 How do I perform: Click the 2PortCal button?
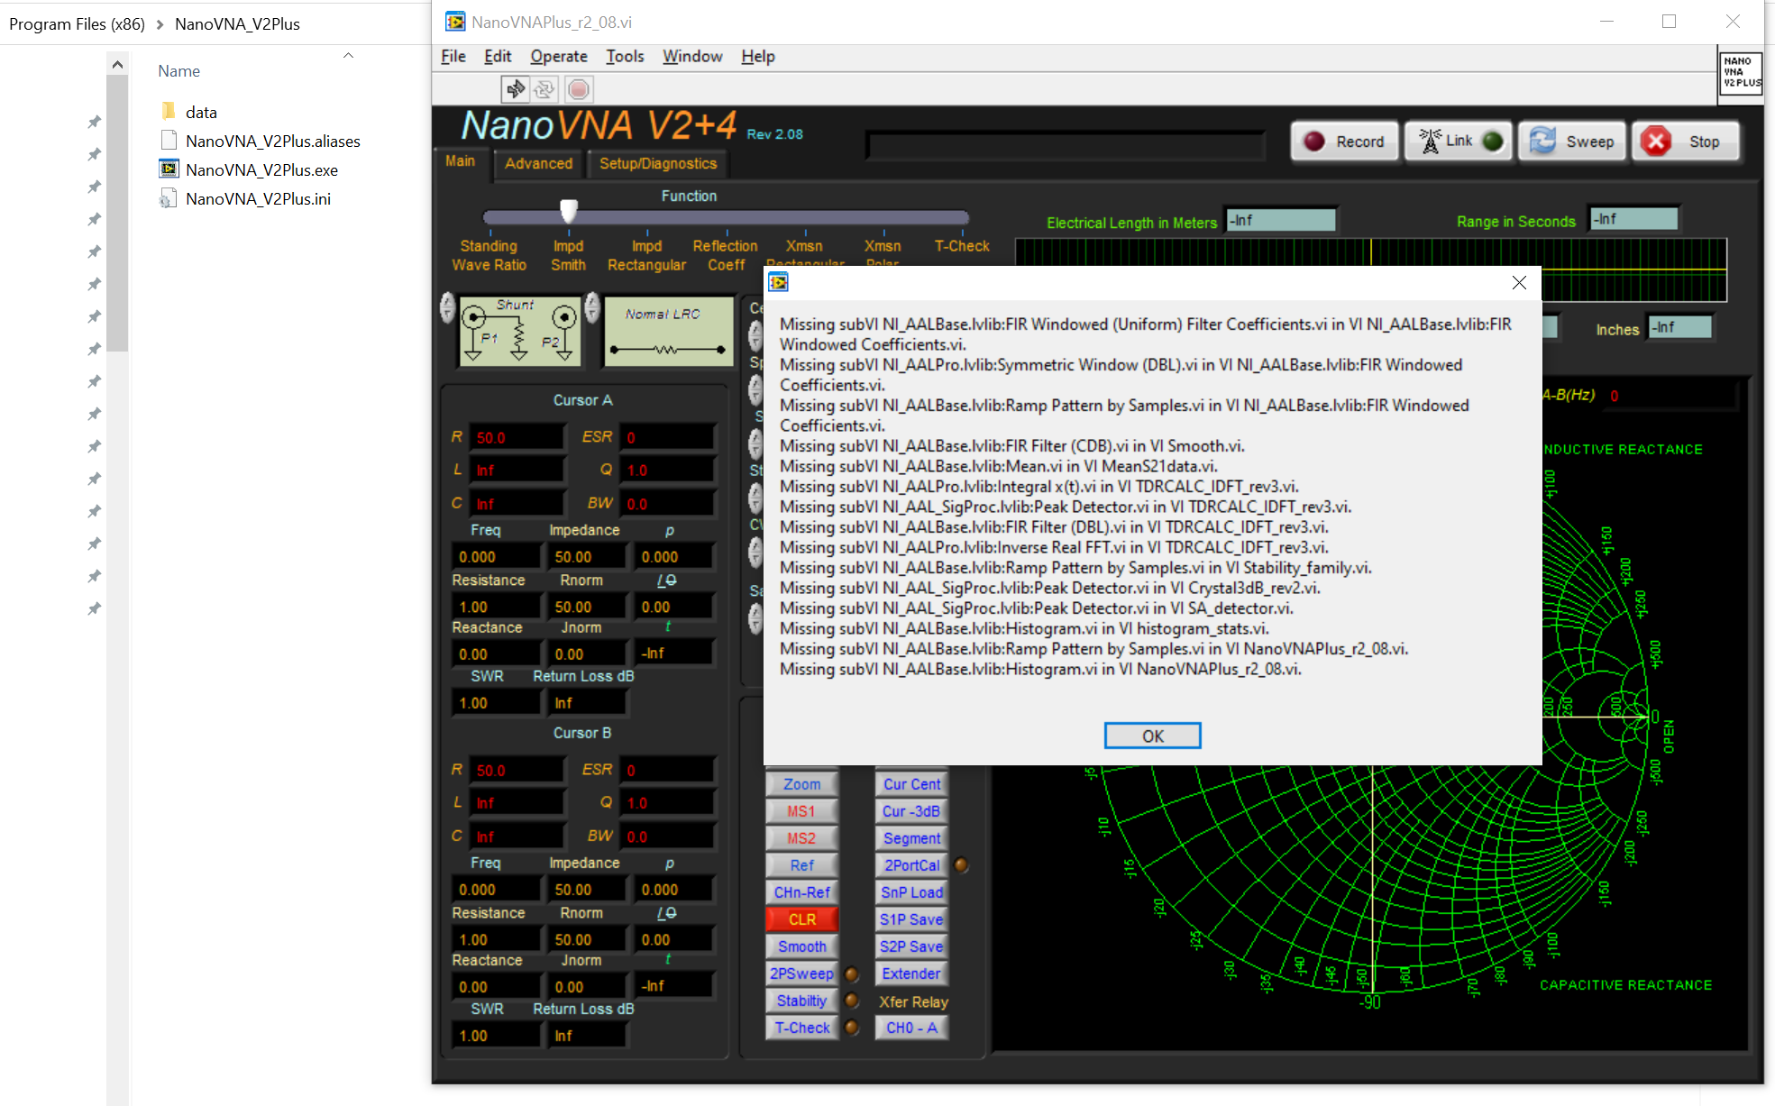[x=911, y=865]
